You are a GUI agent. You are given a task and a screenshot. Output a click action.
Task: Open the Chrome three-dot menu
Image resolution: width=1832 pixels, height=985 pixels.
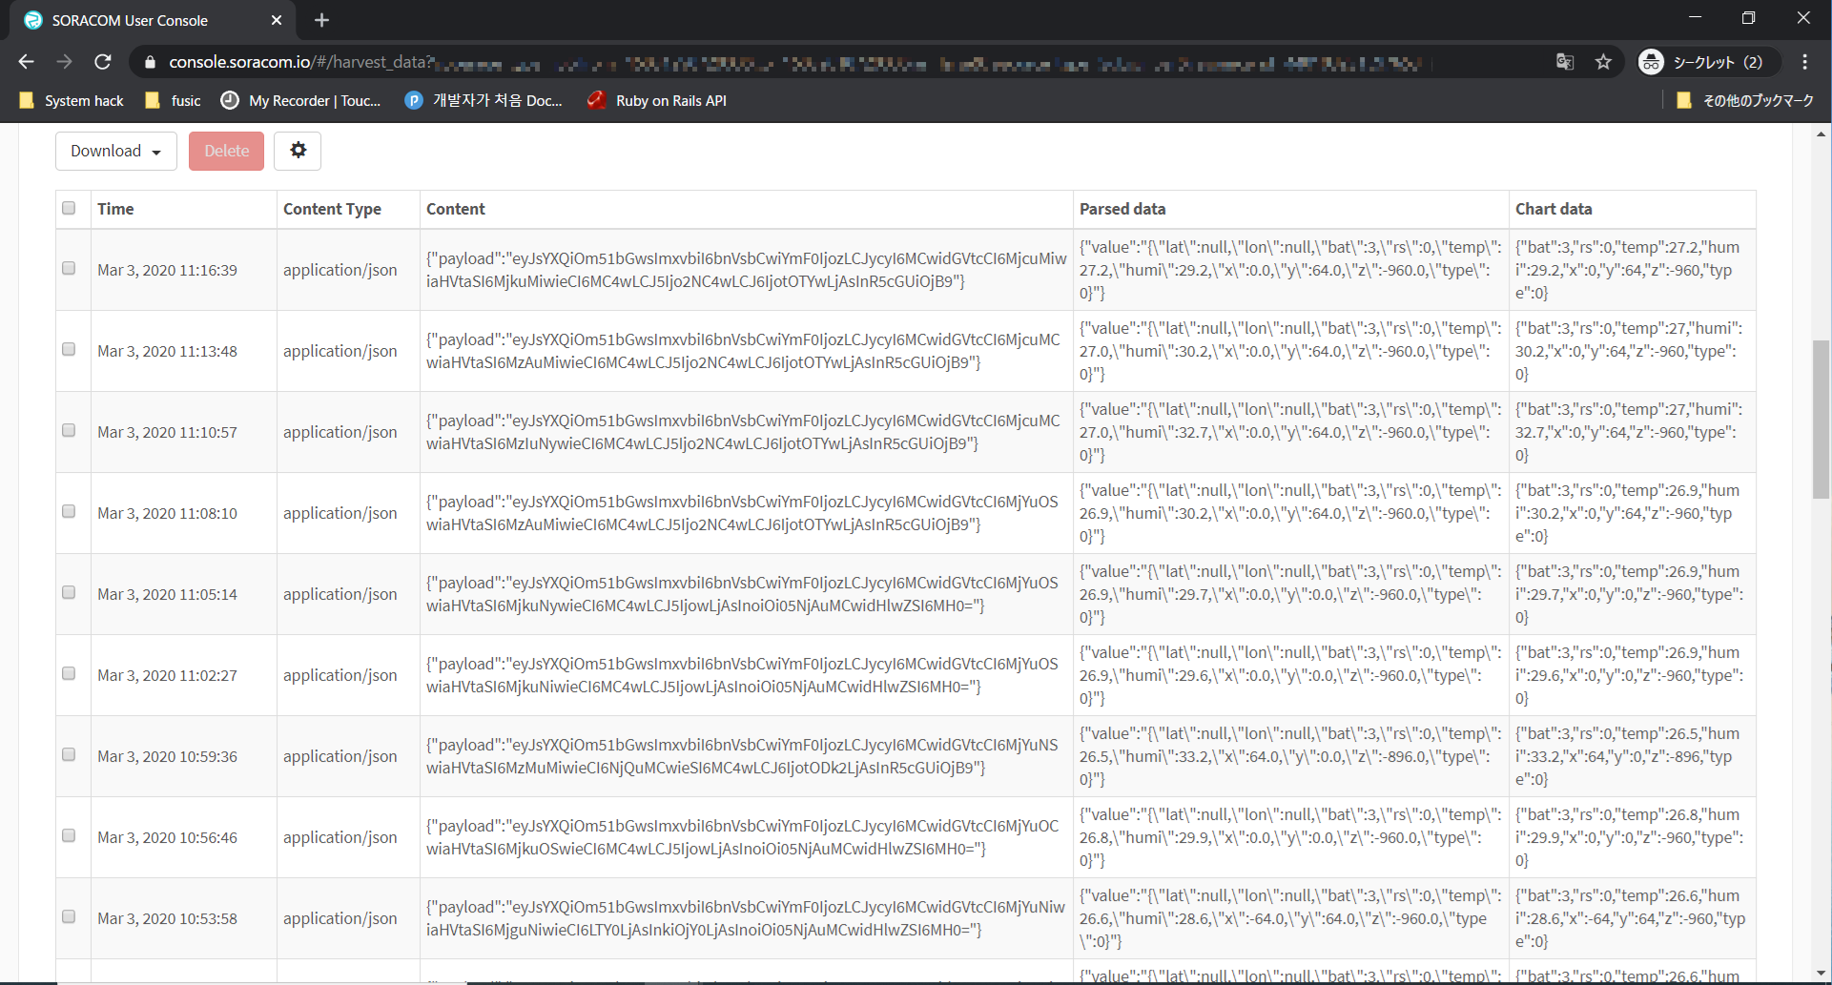[x=1804, y=62]
